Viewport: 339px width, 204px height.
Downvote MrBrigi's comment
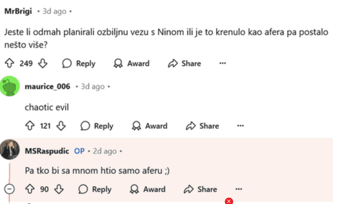coord(43,63)
